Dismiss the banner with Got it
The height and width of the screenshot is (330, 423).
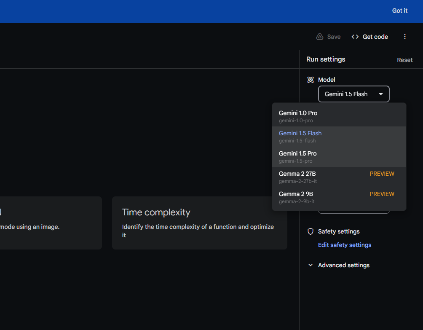pos(399,11)
